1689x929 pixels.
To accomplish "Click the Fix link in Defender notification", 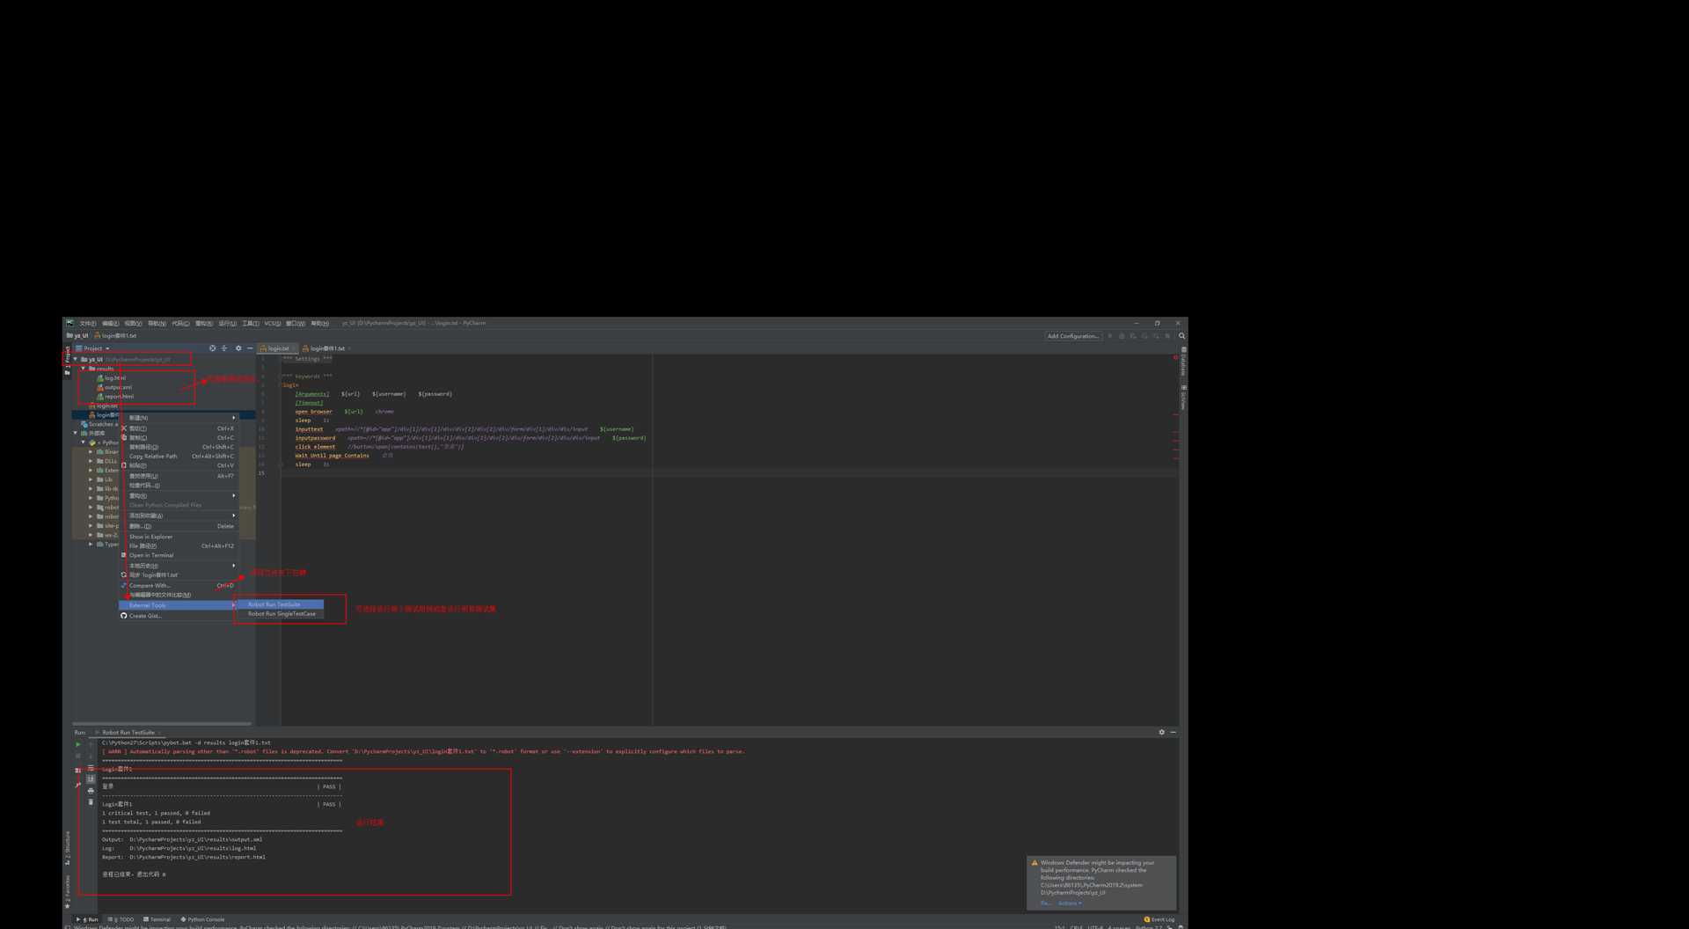I will (1045, 903).
